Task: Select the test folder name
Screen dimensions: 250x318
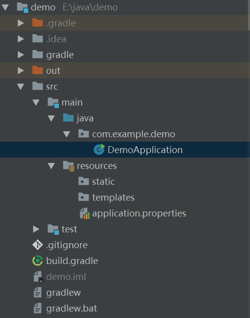Action: tap(69, 229)
